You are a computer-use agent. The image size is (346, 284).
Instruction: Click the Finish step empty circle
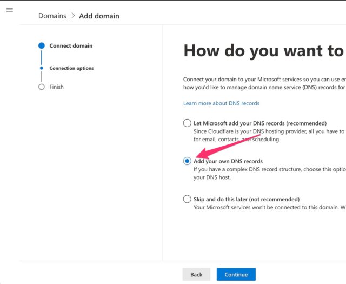pyautogui.click(x=42, y=87)
